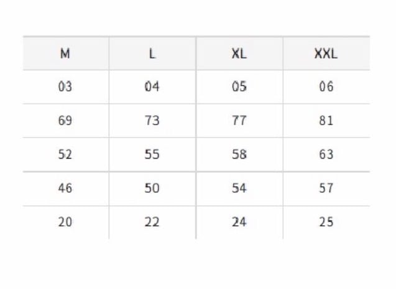Click the cell with value 77
The image size is (396, 301).
tap(239, 121)
